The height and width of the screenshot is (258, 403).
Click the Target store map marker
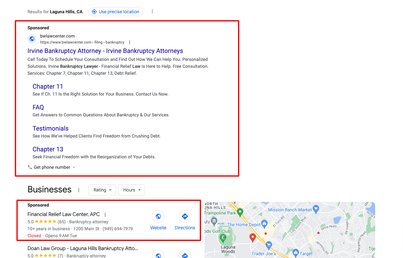point(296,252)
